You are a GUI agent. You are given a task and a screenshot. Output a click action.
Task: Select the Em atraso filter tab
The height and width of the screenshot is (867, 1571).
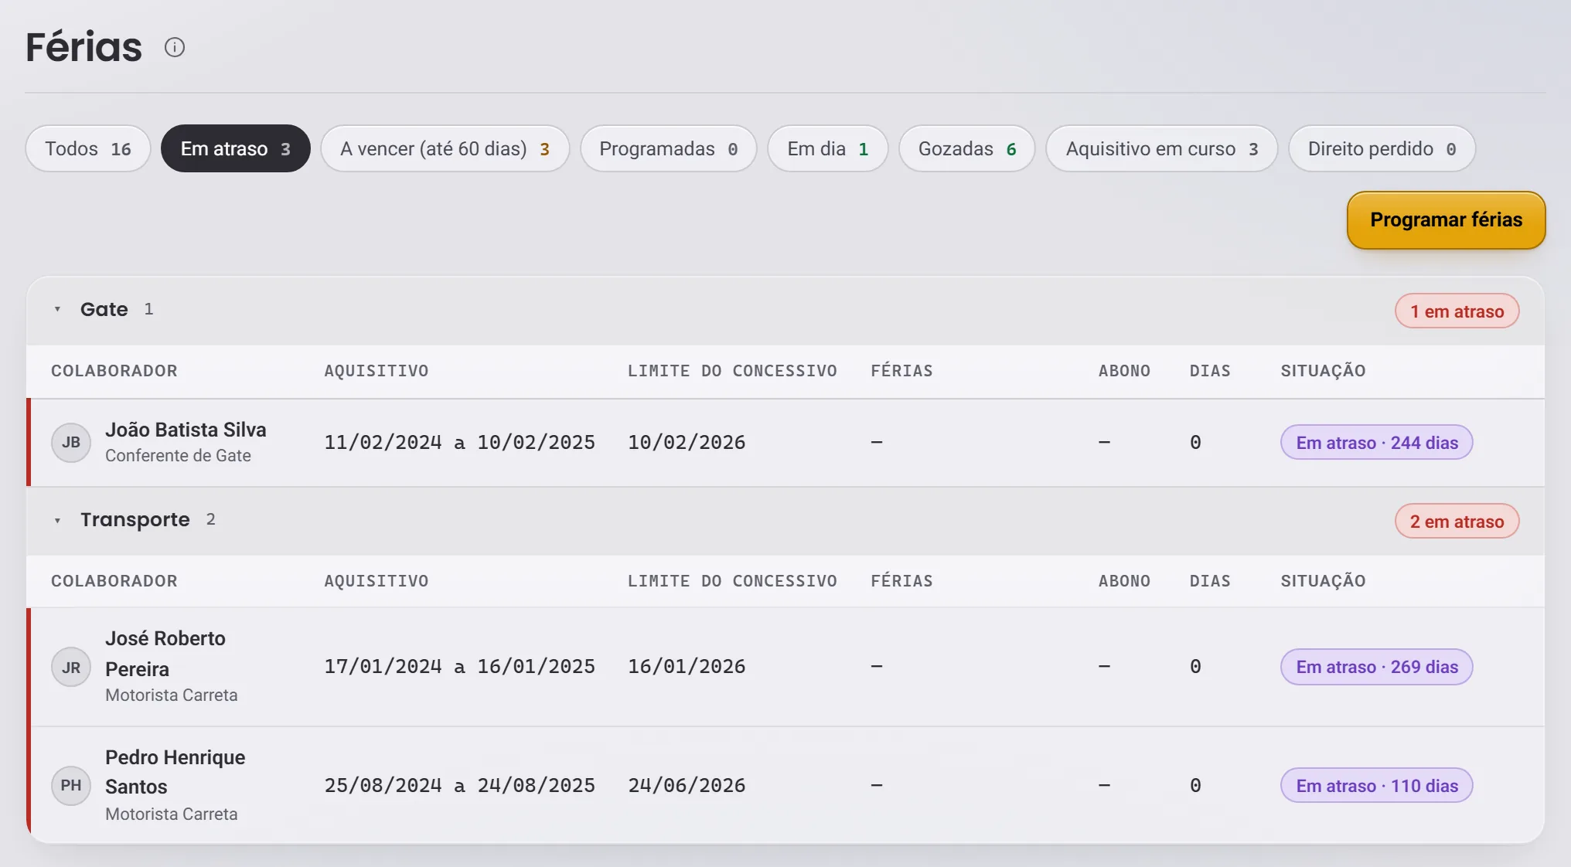236,148
